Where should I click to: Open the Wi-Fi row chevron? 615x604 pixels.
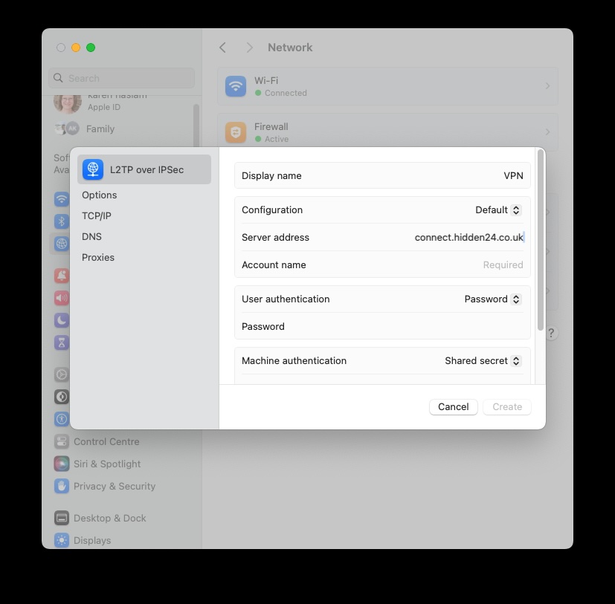(547, 86)
